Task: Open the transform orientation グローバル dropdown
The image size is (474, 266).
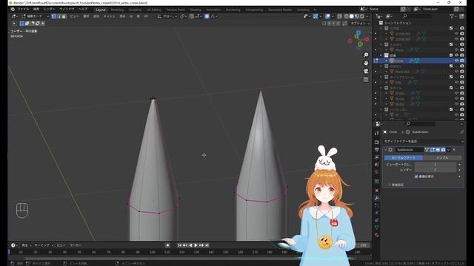Action: tap(167, 16)
